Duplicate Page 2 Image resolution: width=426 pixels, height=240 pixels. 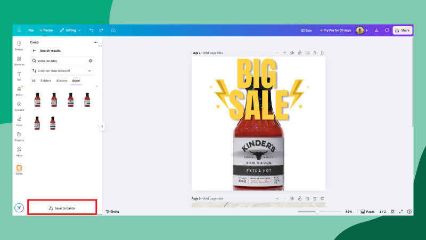click(307, 198)
